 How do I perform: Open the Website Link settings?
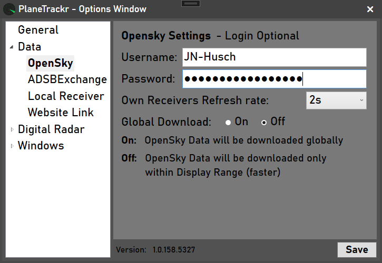pyautogui.click(x=61, y=113)
